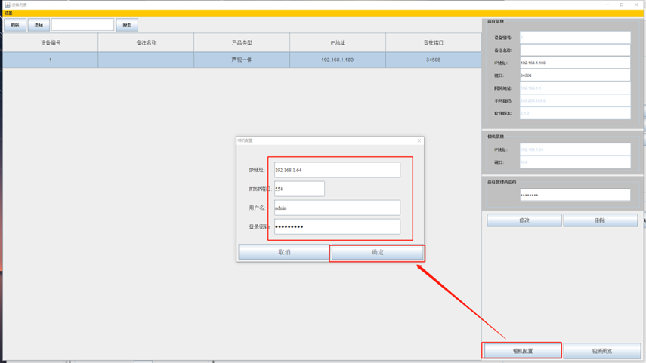Click the 确定 button in the camera dialog
The height and width of the screenshot is (363, 646).
(x=377, y=252)
